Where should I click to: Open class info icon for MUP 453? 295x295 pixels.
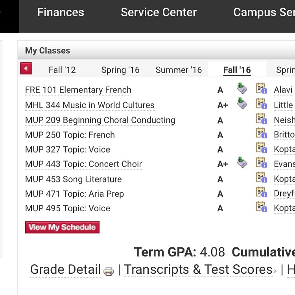pyautogui.click(x=261, y=178)
